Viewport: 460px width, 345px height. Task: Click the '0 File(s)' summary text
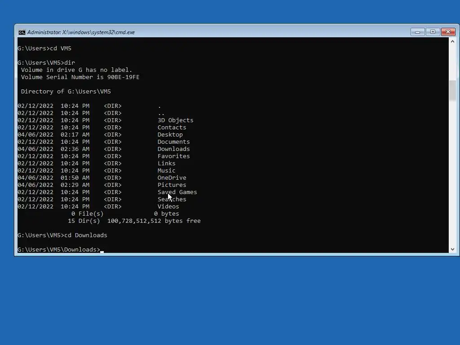(x=88, y=214)
